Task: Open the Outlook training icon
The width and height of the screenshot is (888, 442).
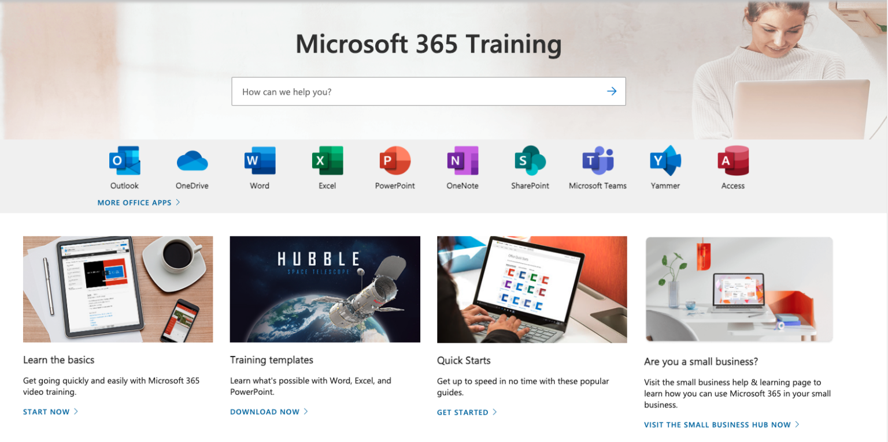Action: pyautogui.click(x=124, y=160)
